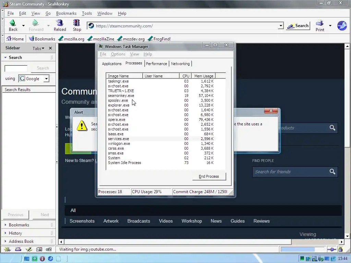Select the seamonkey.exe process row

(161, 96)
